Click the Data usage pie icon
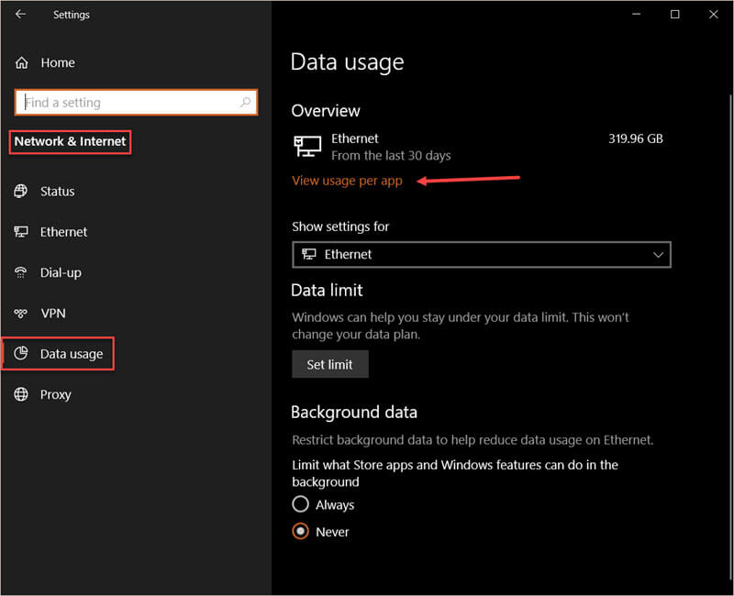The image size is (734, 596). (x=20, y=353)
